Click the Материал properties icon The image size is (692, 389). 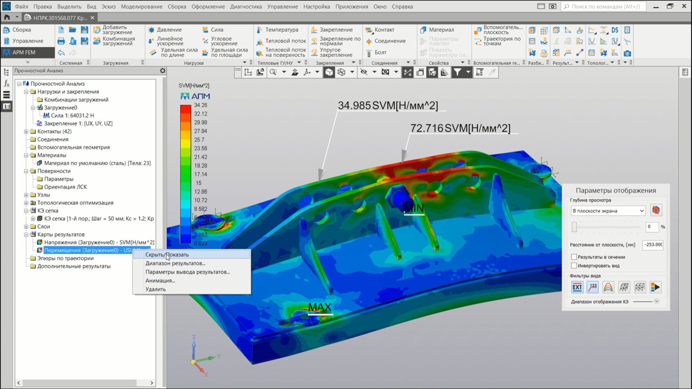[423, 30]
